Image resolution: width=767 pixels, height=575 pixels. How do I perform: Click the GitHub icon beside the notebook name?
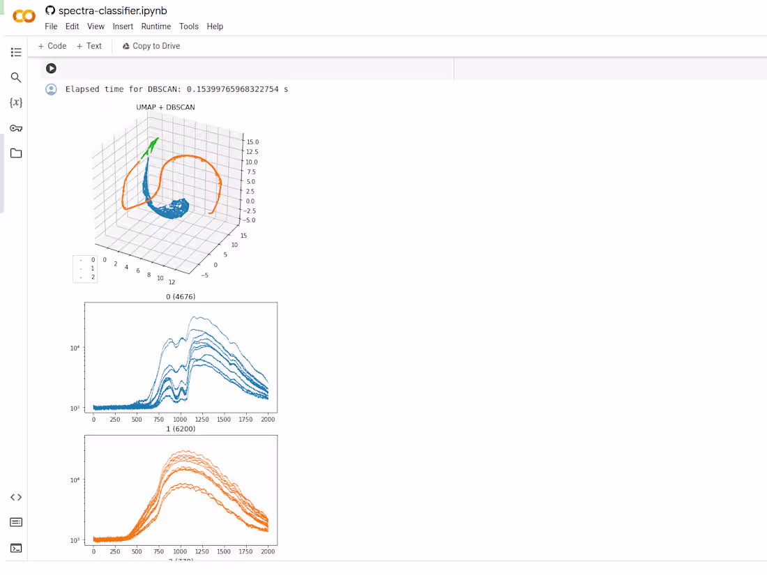[49, 10]
